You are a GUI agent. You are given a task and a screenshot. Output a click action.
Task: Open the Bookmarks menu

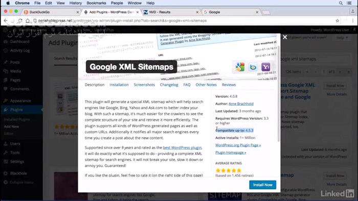96,3
